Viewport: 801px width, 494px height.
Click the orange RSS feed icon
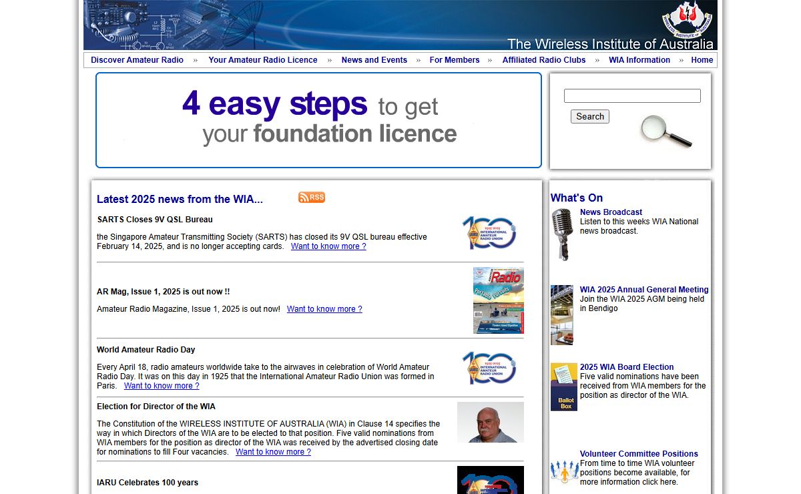click(x=312, y=197)
